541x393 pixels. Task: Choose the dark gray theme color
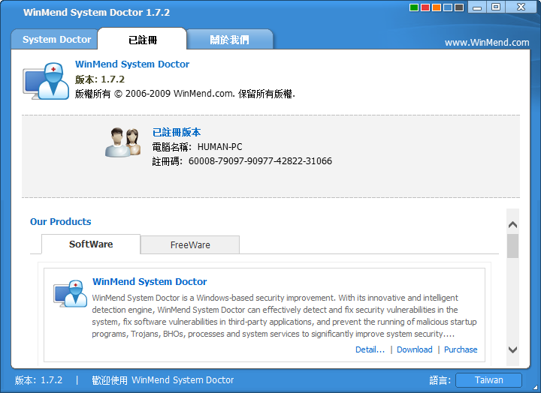click(459, 7)
